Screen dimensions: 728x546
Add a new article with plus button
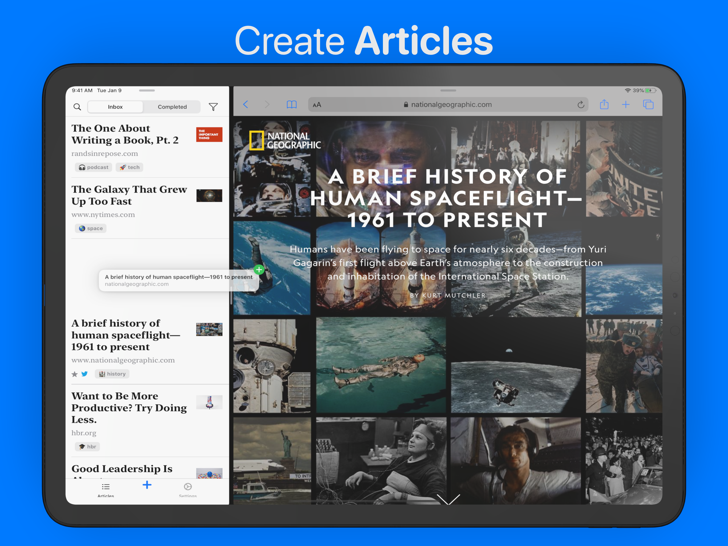(147, 485)
